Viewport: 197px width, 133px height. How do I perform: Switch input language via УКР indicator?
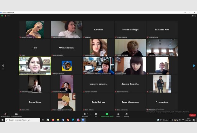click(183, 120)
